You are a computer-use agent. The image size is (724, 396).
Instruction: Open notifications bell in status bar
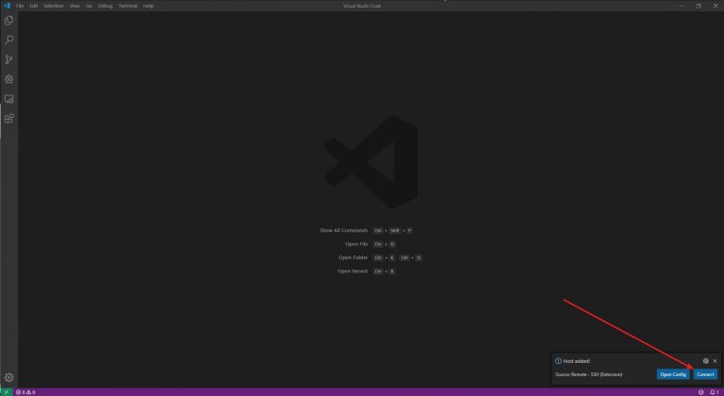(714, 392)
